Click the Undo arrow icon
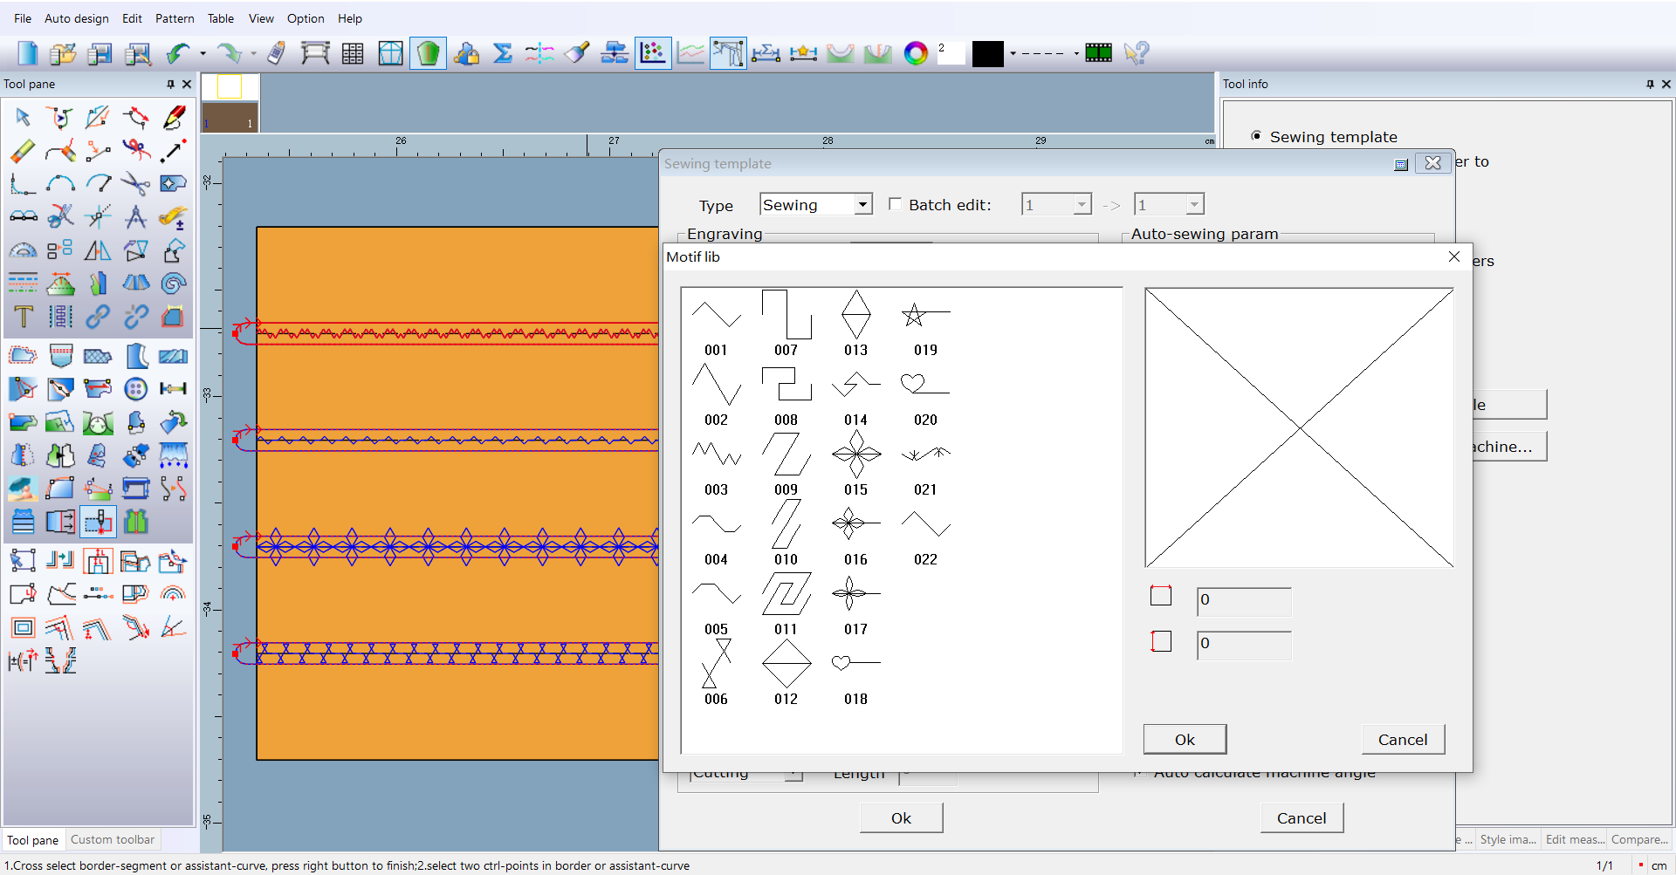Image resolution: width=1676 pixels, height=875 pixels. tap(178, 53)
